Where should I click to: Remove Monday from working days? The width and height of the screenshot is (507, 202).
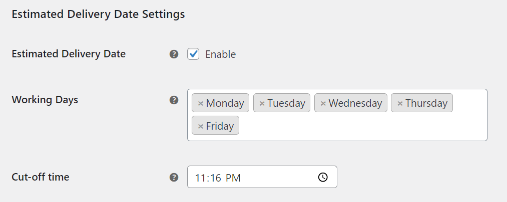click(201, 103)
